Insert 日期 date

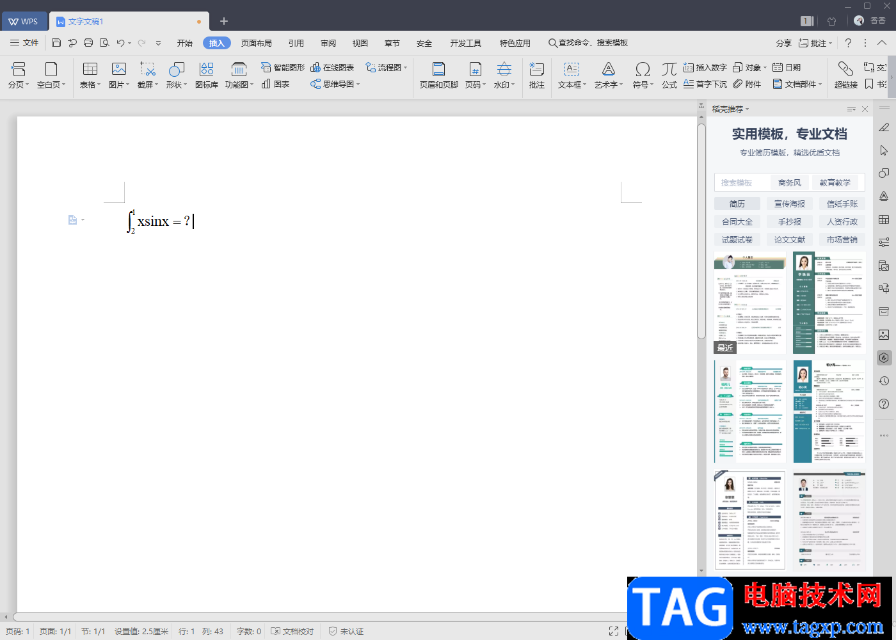pyautogui.click(x=787, y=67)
